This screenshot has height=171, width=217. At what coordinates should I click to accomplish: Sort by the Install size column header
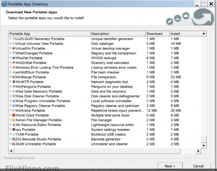(184, 34)
